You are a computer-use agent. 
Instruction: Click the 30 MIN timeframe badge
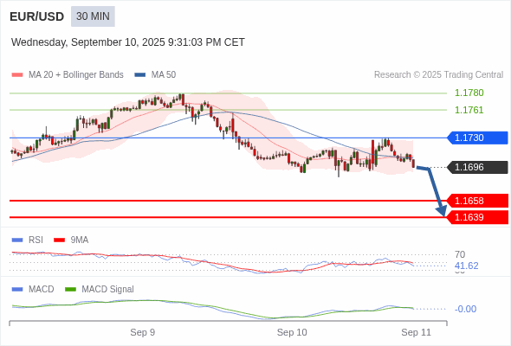93,16
